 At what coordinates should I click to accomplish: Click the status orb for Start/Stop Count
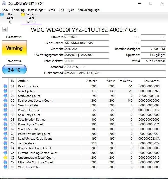[x=5, y=96]
